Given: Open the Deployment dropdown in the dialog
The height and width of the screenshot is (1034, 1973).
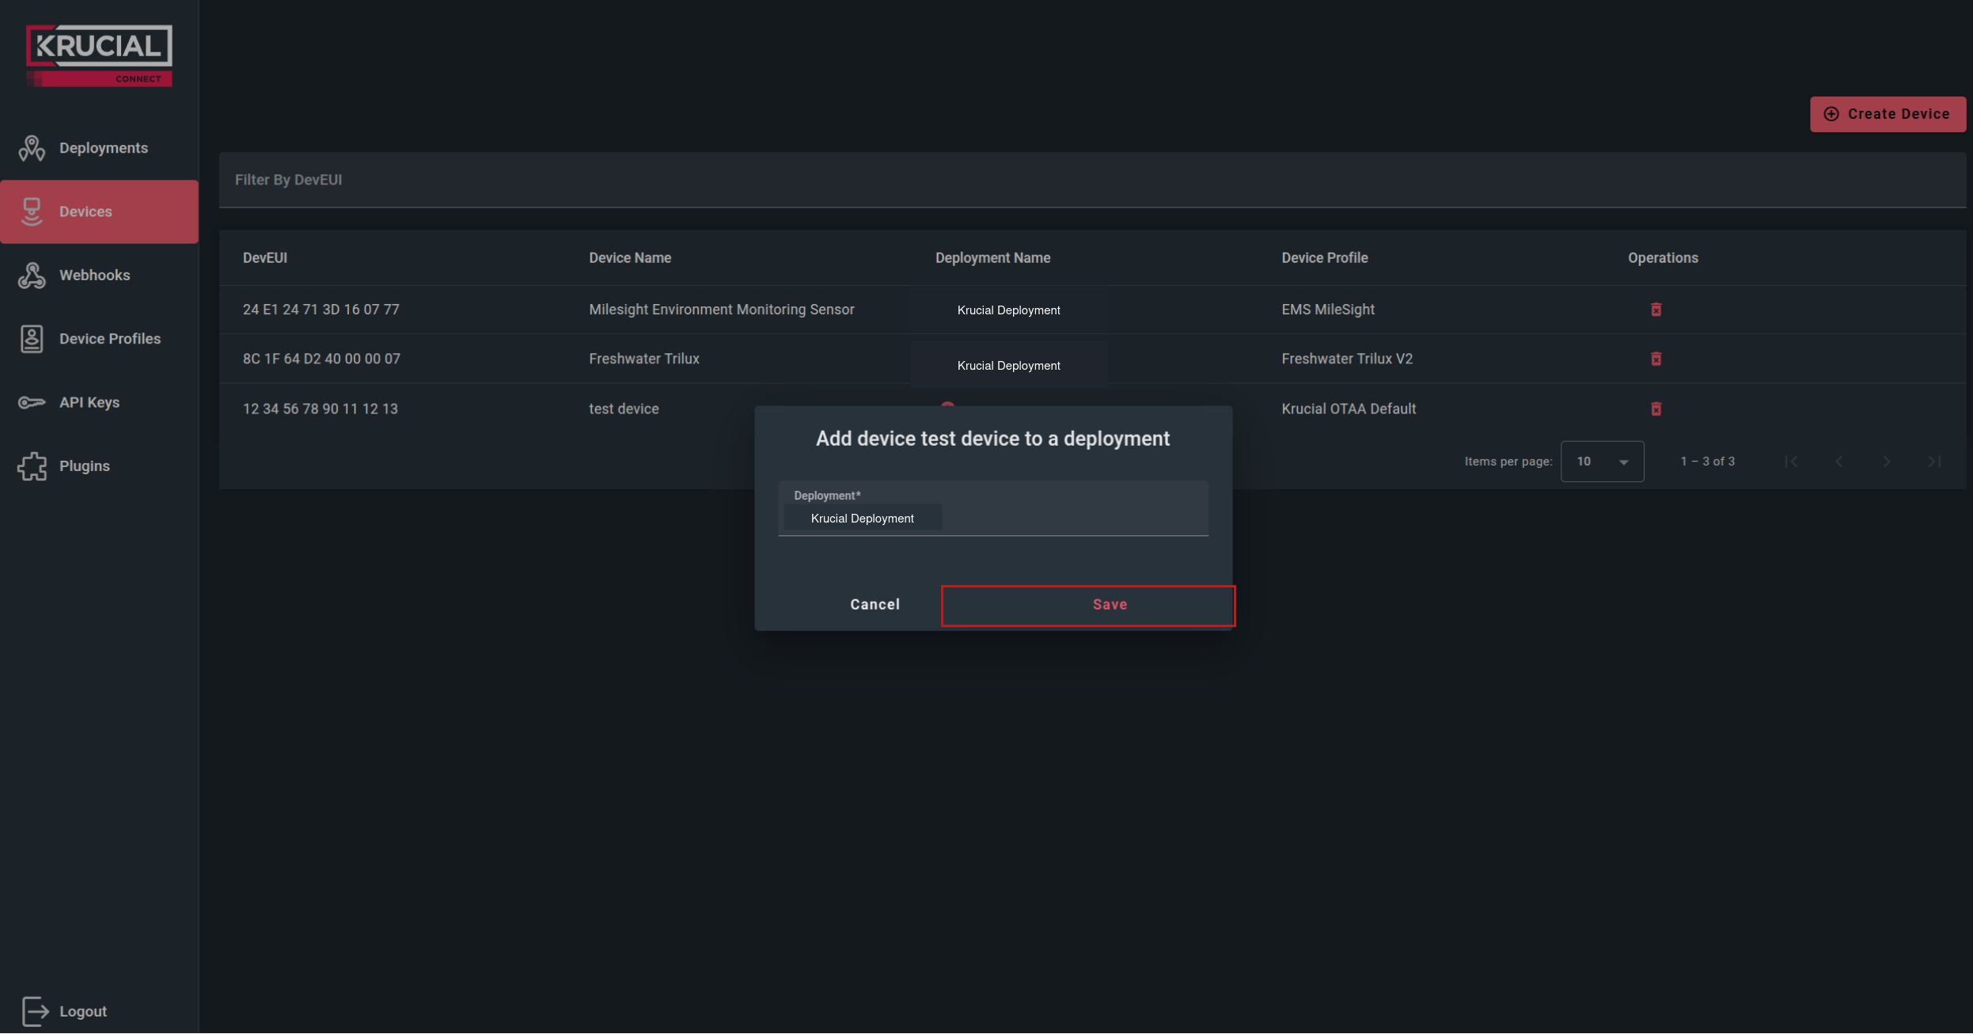Looking at the screenshot, I should click(x=992, y=519).
